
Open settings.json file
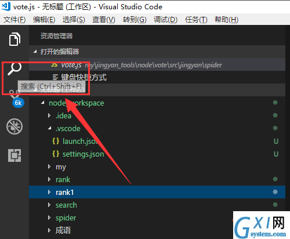click(x=157, y=154)
